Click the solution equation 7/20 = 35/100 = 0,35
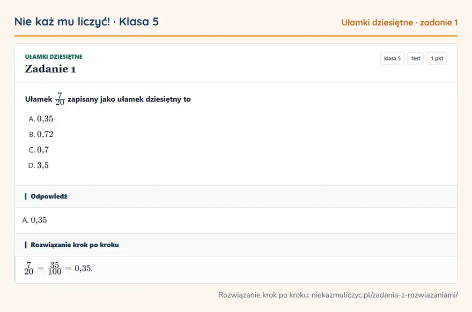Viewport: 472px width, 312px height. (58, 268)
